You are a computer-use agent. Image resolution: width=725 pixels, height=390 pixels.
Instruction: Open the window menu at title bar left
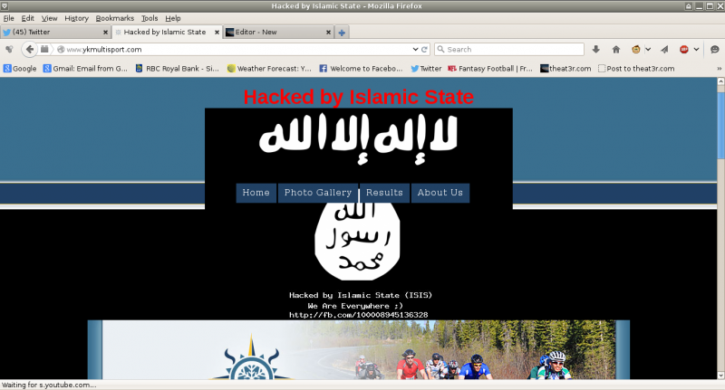[x=5, y=5]
